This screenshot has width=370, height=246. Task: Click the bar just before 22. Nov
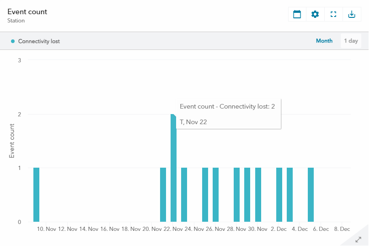pyautogui.click(x=163, y=195)
